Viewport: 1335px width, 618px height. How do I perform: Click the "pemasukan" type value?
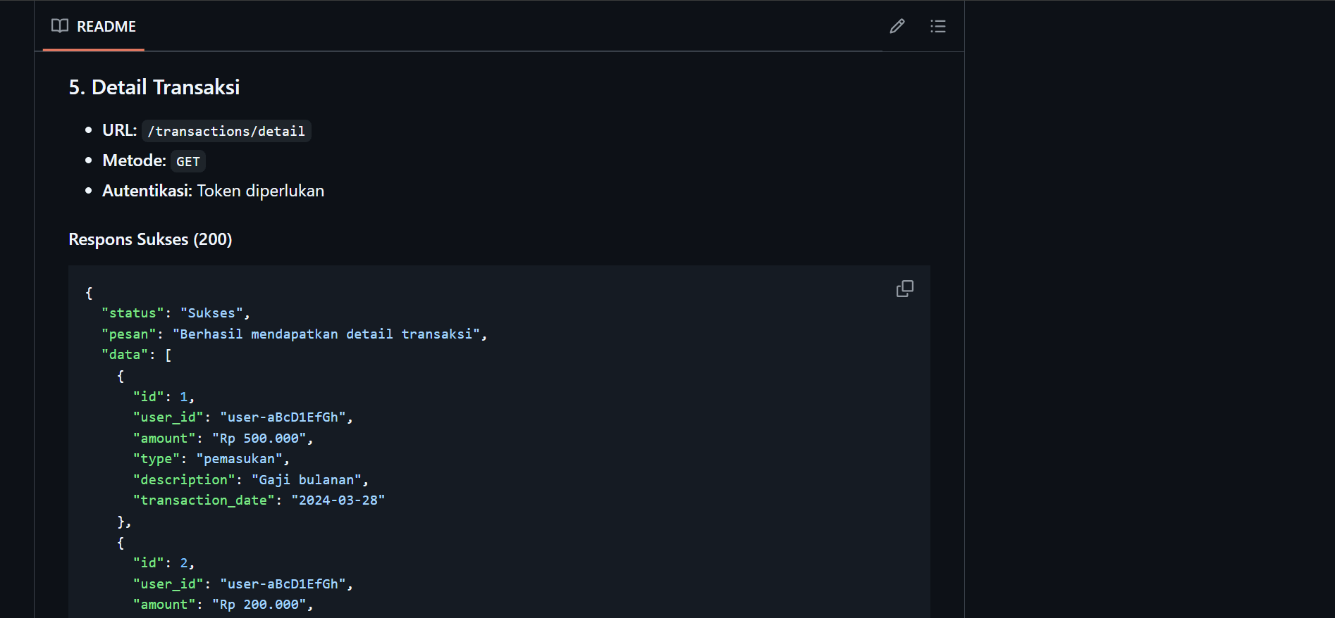pyautogui.click(x=239, y=459)
